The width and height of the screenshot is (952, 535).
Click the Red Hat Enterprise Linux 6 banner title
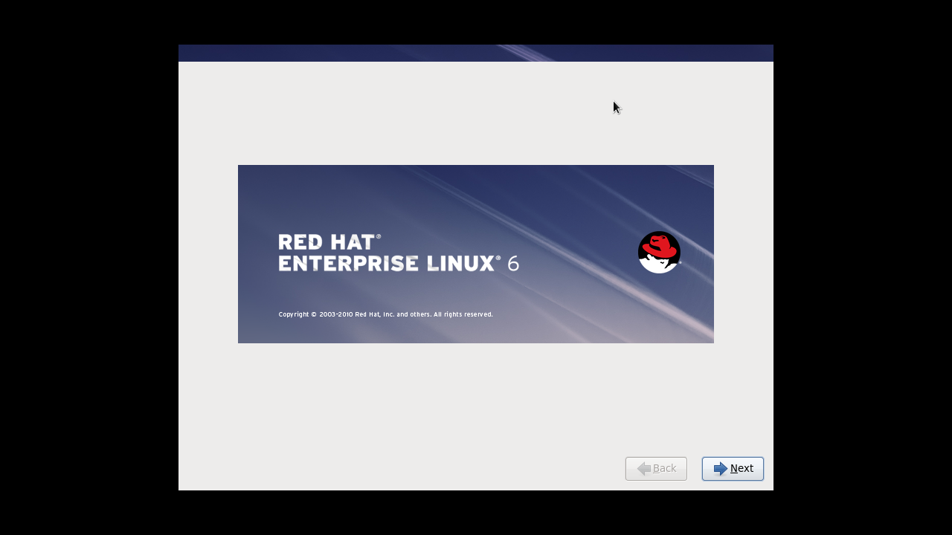pyautogui.click(x=399, y=253)
